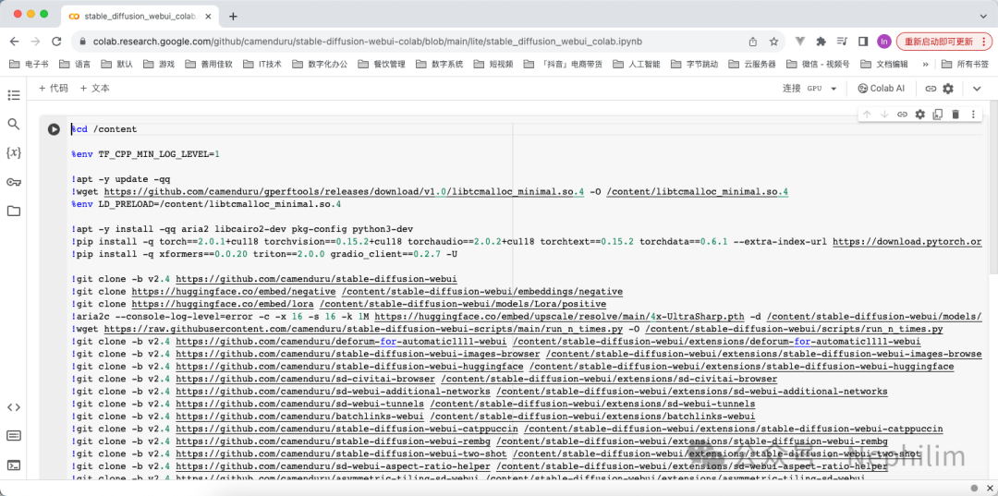Click the %cd /content line
This screenshot has height=496, width=998.
click(x=103, y=129)
